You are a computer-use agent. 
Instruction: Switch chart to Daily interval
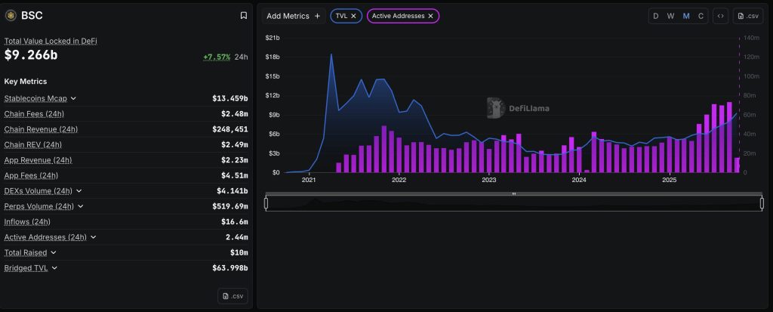(x=655, y=16)
